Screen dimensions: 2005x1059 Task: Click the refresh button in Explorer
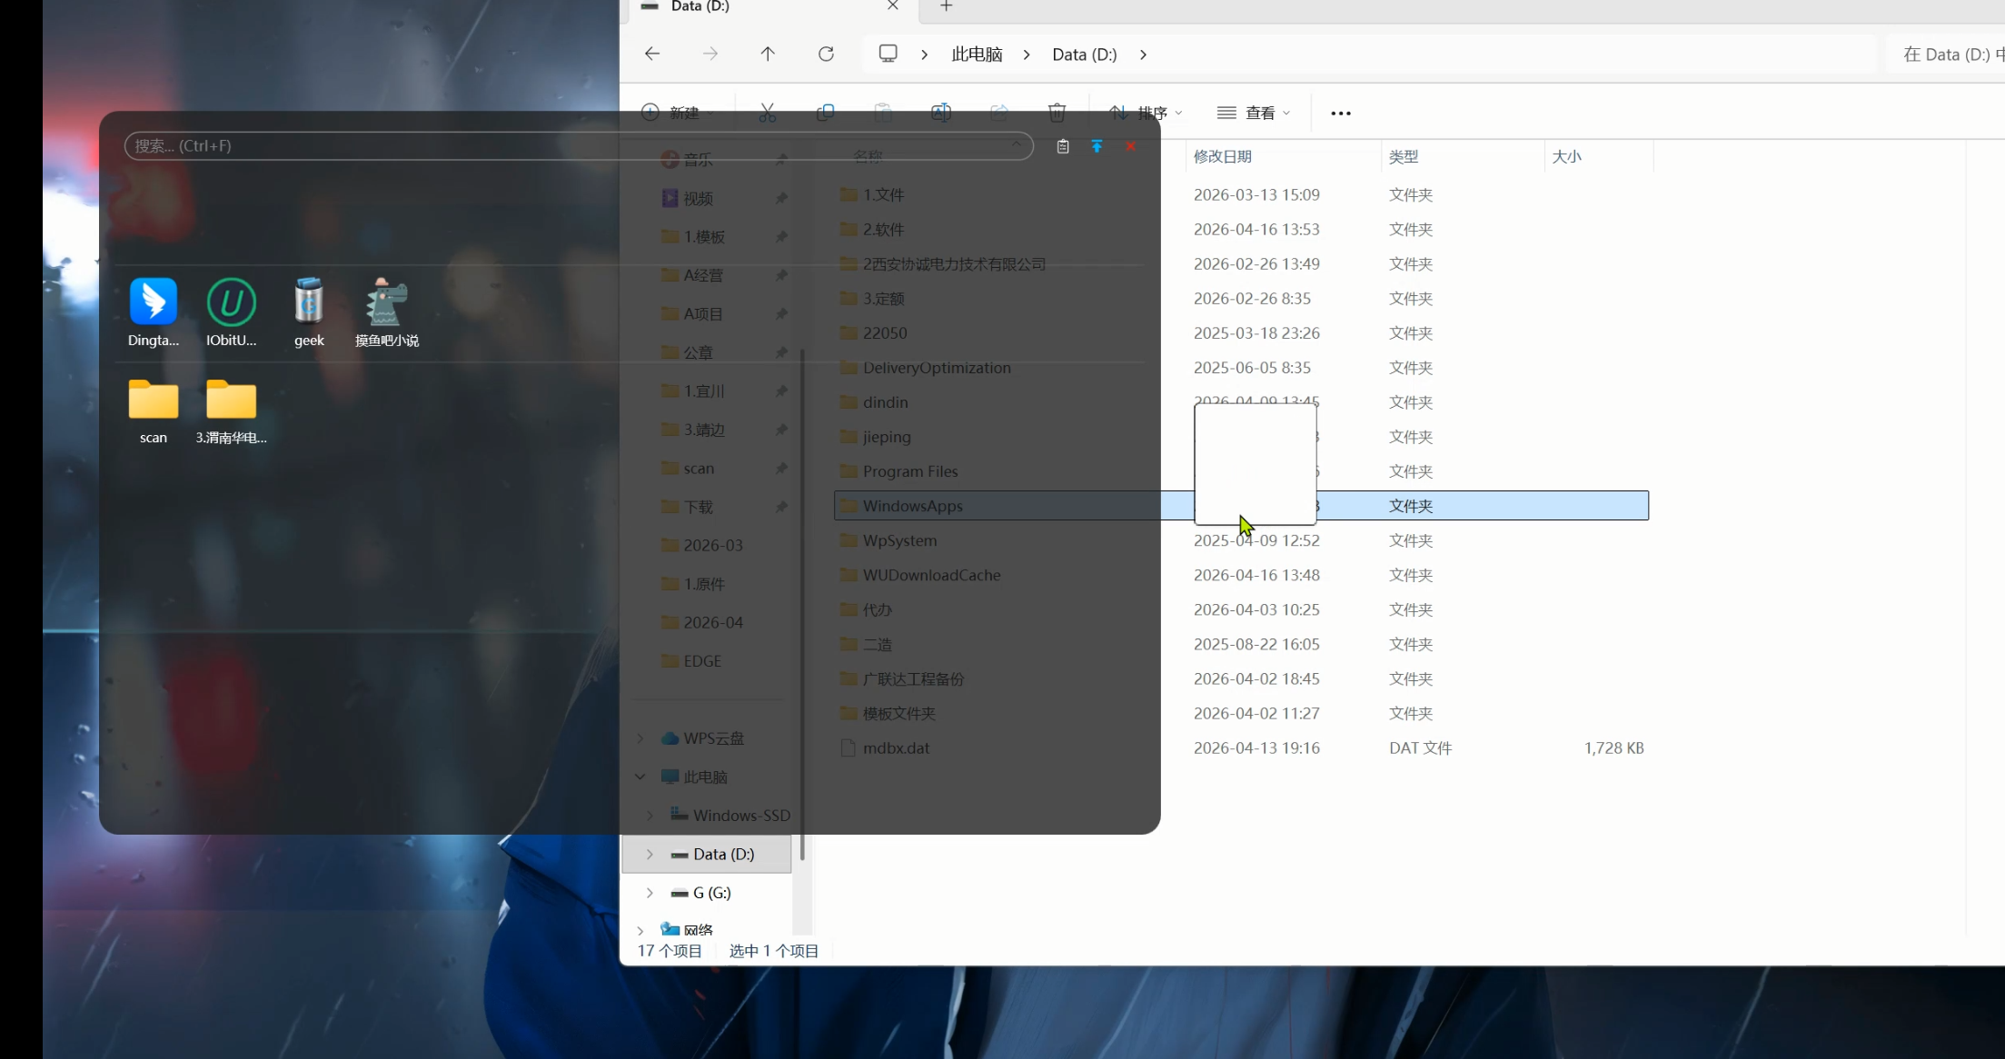tap(826, 54)
